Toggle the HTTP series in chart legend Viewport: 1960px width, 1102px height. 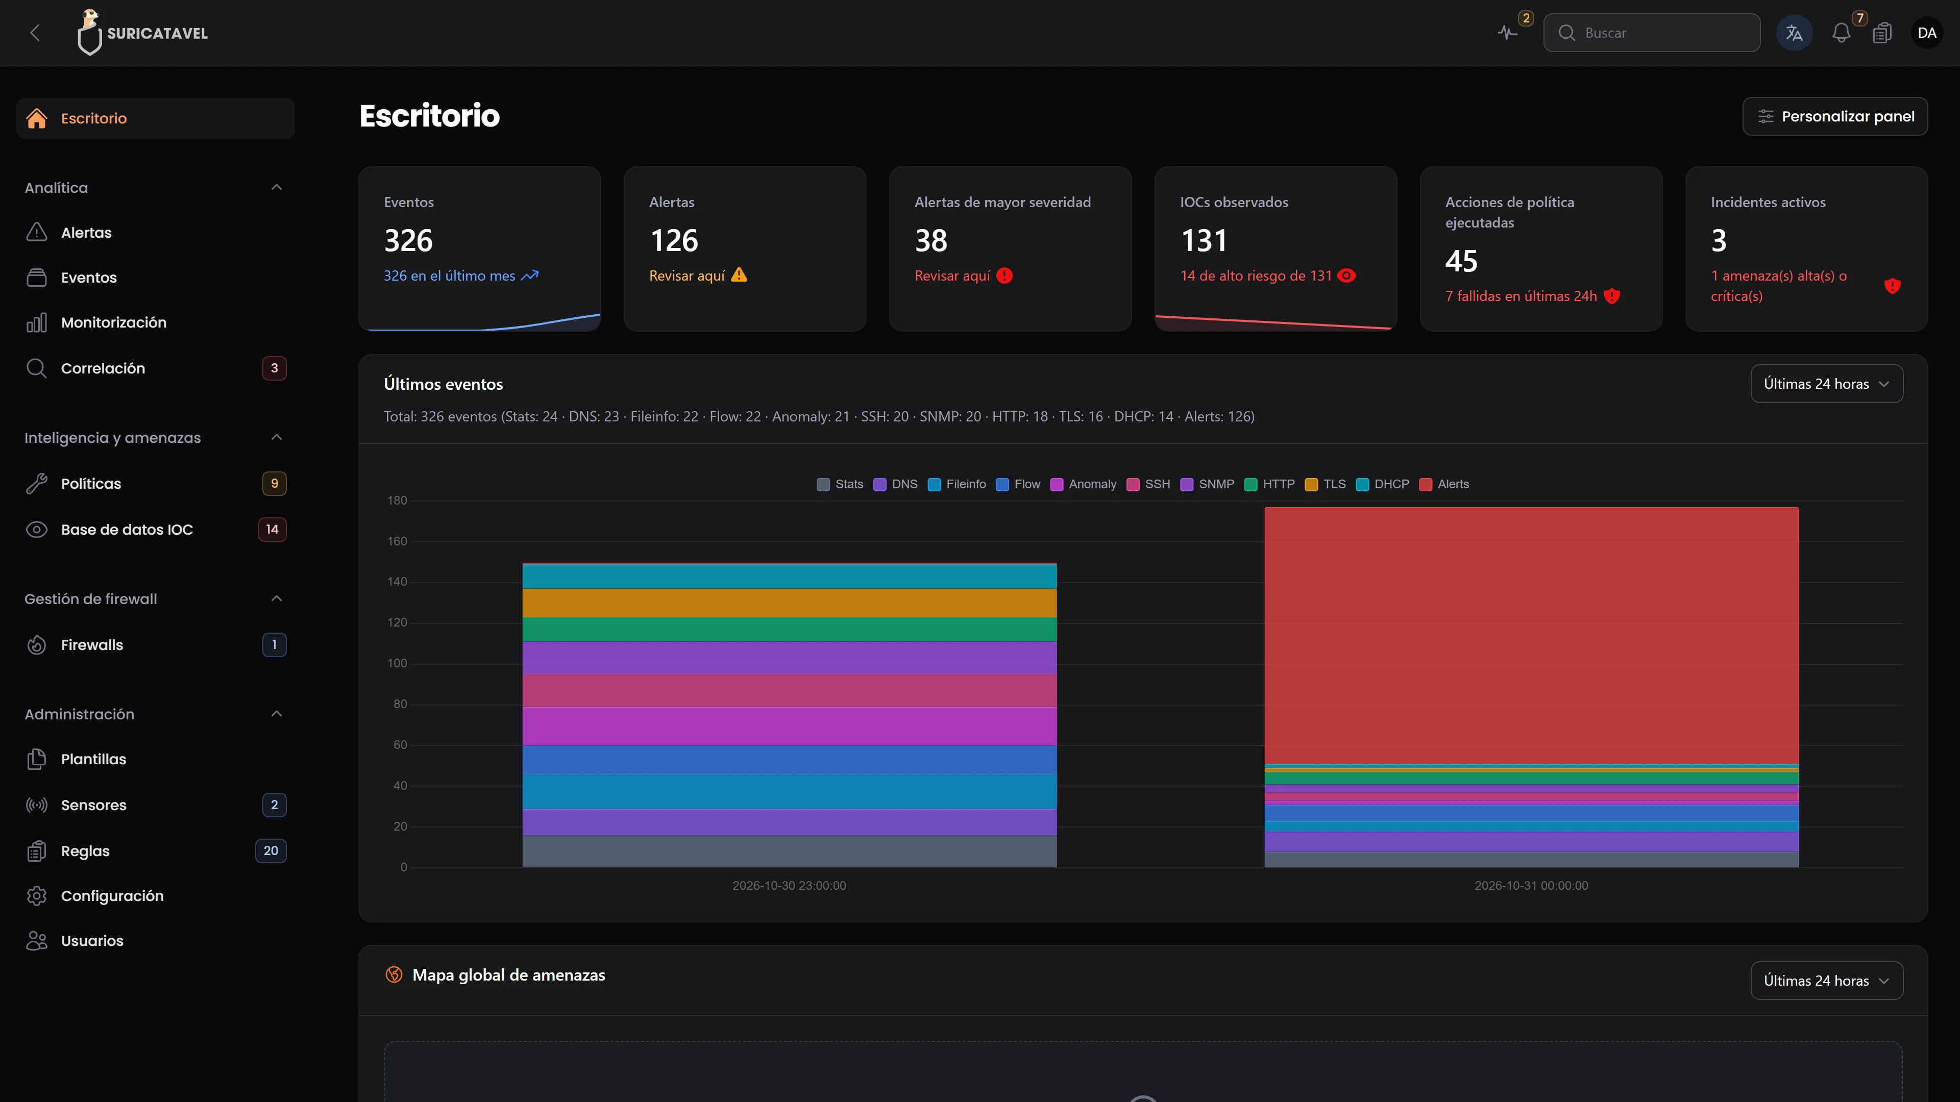pyautogui.click(x=1269, y=485)
